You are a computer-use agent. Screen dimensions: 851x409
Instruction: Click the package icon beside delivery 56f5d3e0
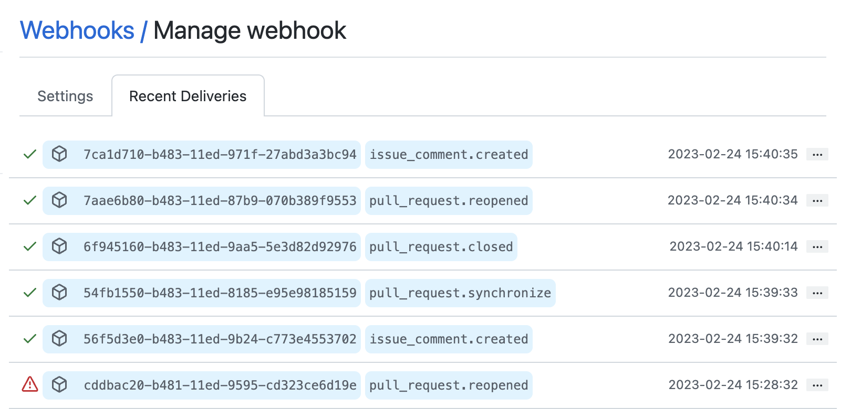coord(60,339)
